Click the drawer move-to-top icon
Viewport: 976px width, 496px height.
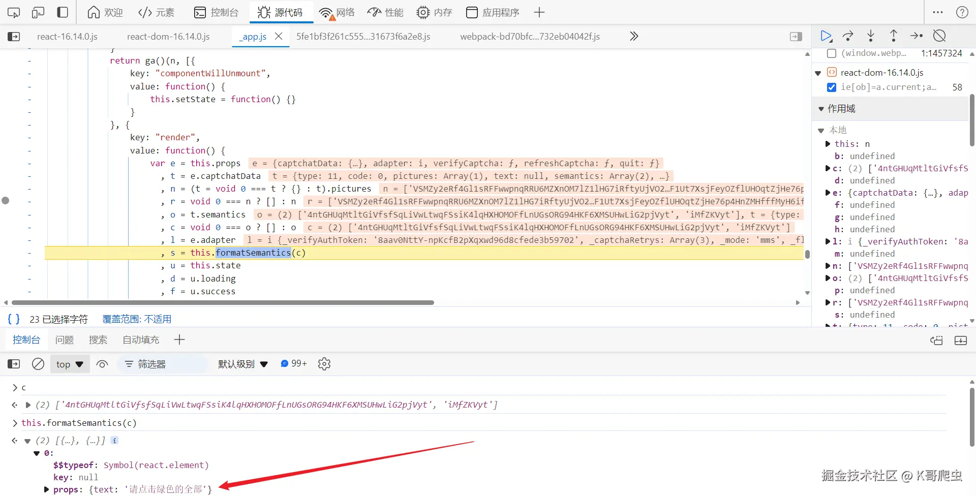(936, 340)
